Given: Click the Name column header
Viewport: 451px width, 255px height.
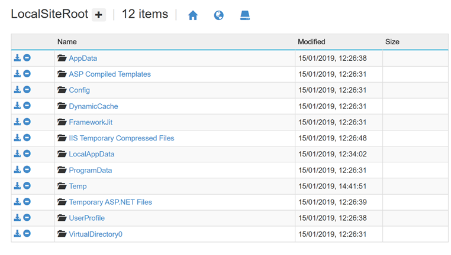Looking at the screenshot, I should coord(67,42).
